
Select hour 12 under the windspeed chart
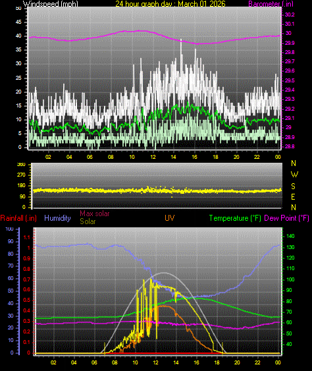tap(153, 157)
